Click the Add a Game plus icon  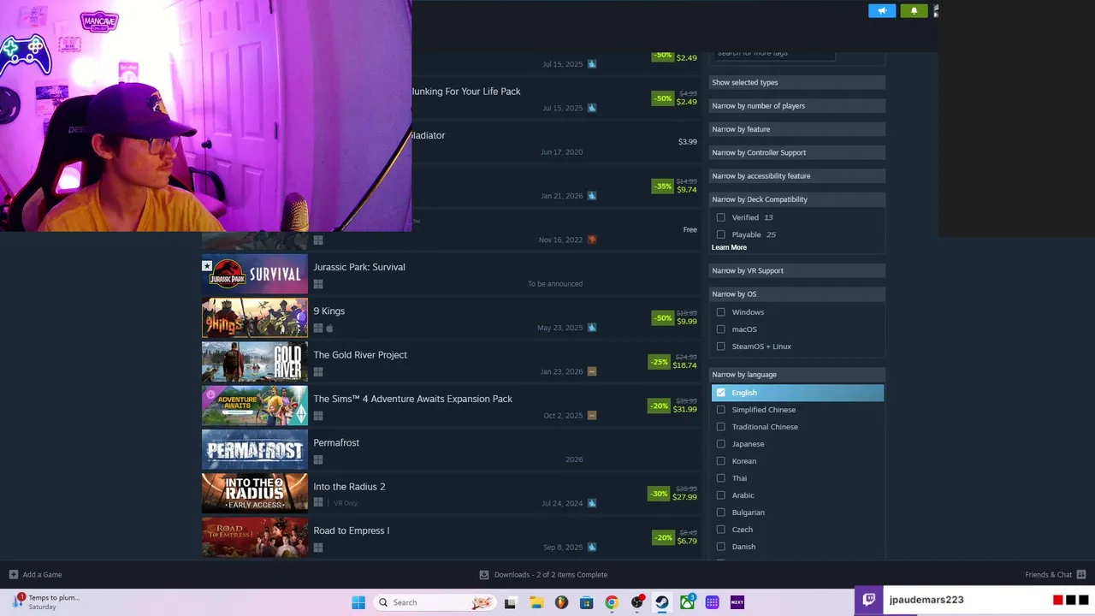[x=13, y=574]
